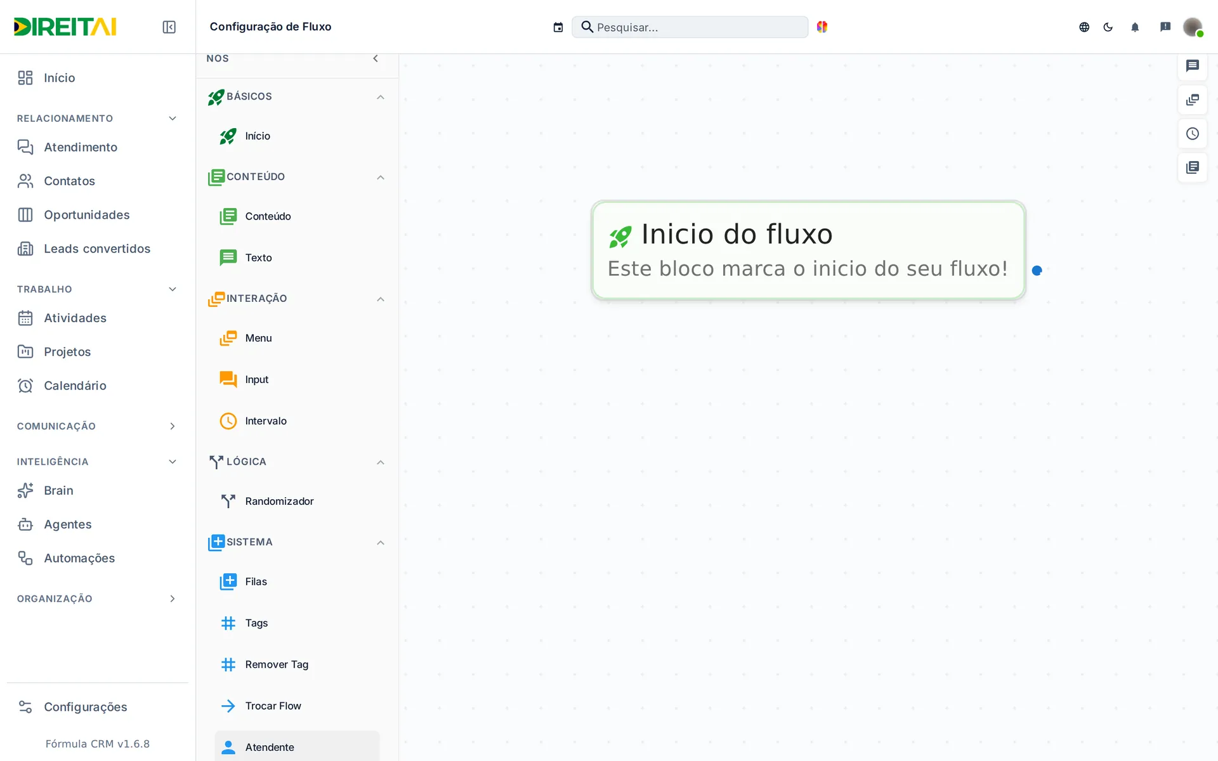
Task: Open the language globe icon
Action: point(1084,27)
